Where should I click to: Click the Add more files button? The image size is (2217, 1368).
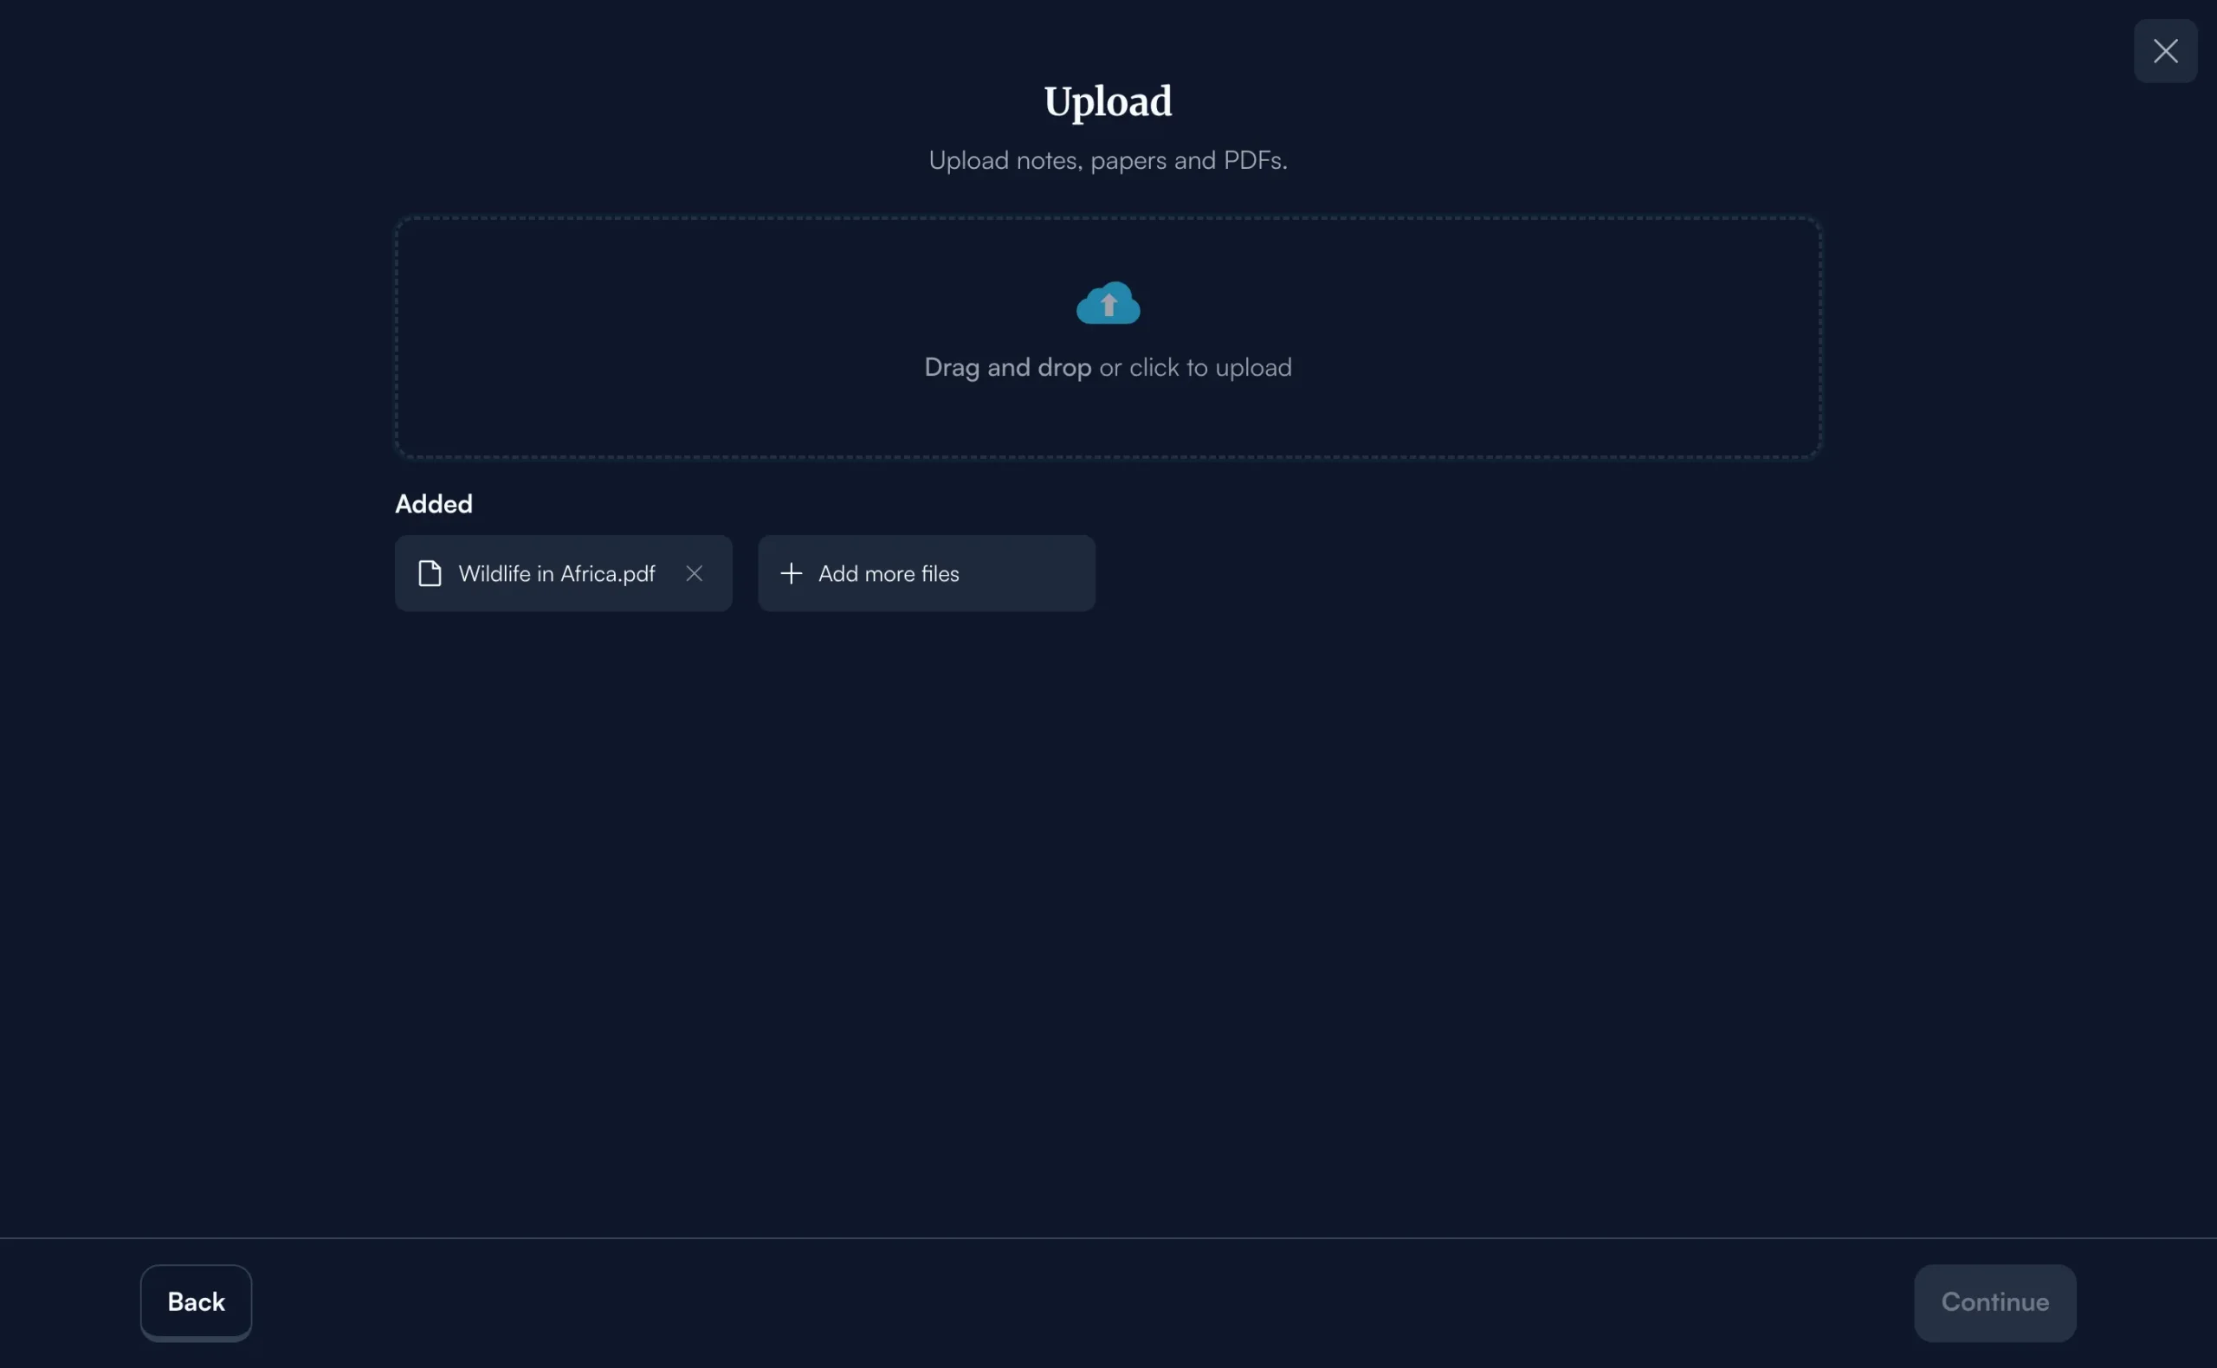[927, 574]
